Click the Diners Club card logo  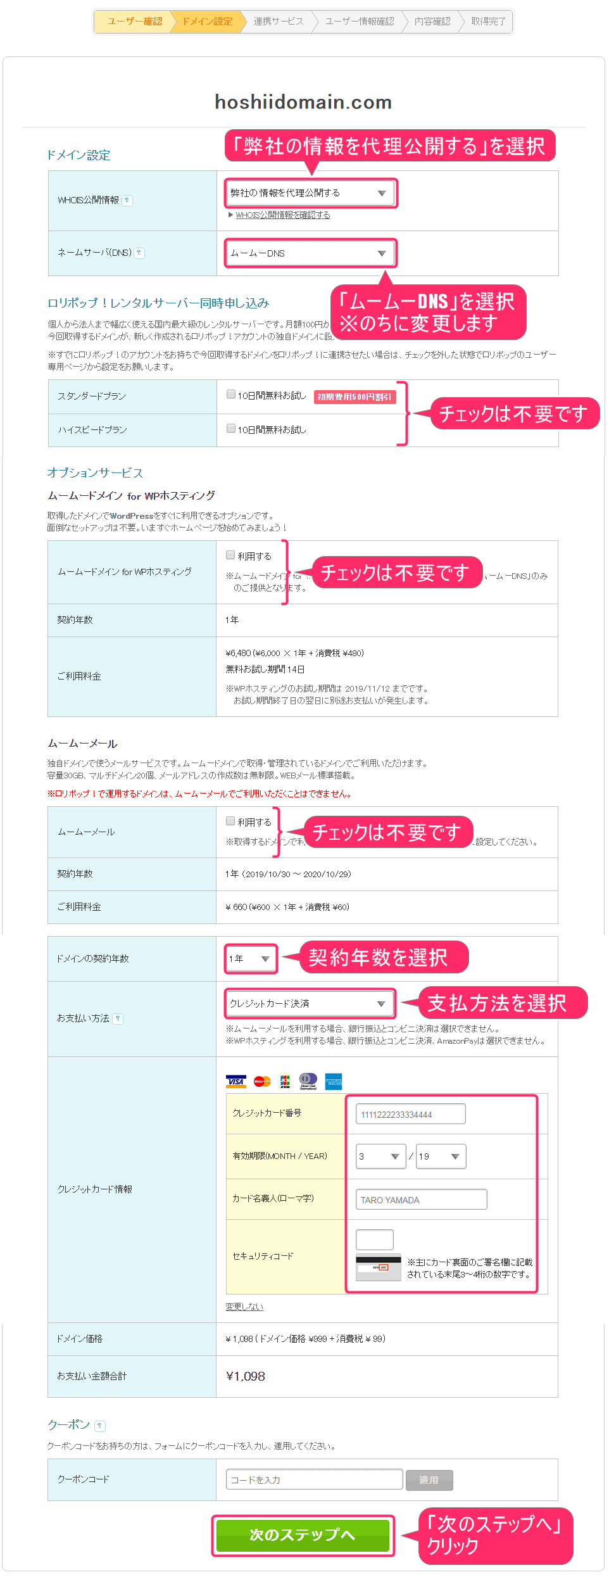pyautogui.click(x=308, y=1081)
